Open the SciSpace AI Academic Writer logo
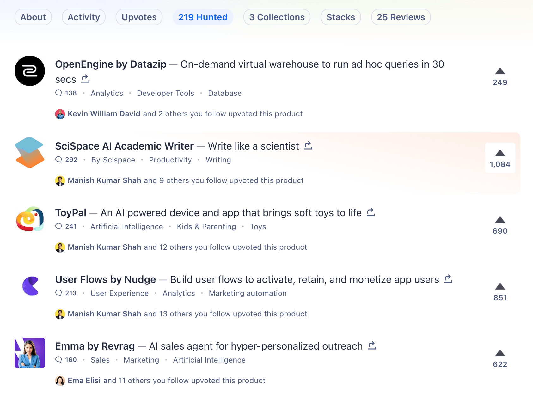Viewport: 533px width, 397px height. tap(30, 153)
